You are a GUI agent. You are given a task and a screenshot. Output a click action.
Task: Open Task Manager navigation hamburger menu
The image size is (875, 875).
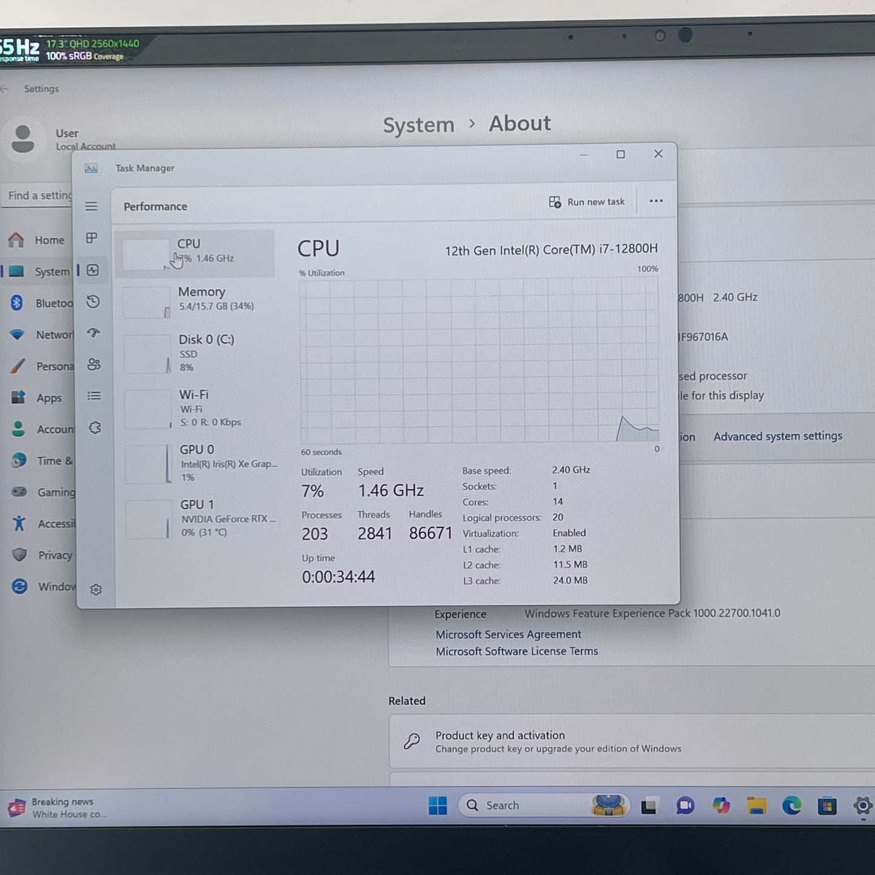point(91,206)
